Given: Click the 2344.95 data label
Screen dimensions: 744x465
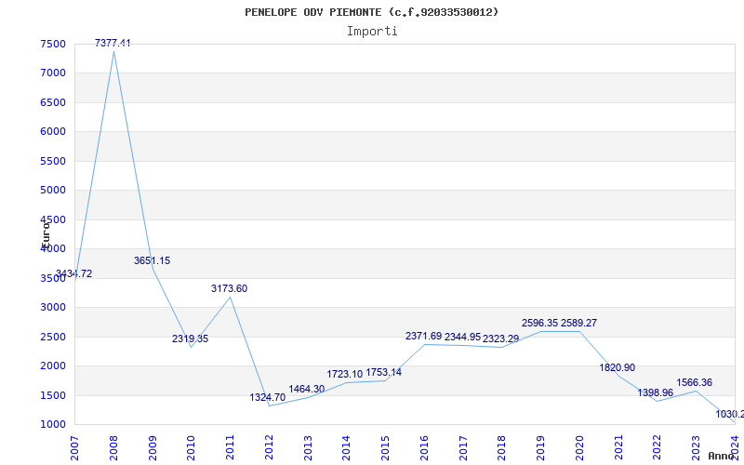Looking at the screenshot, I should (462, 337).
